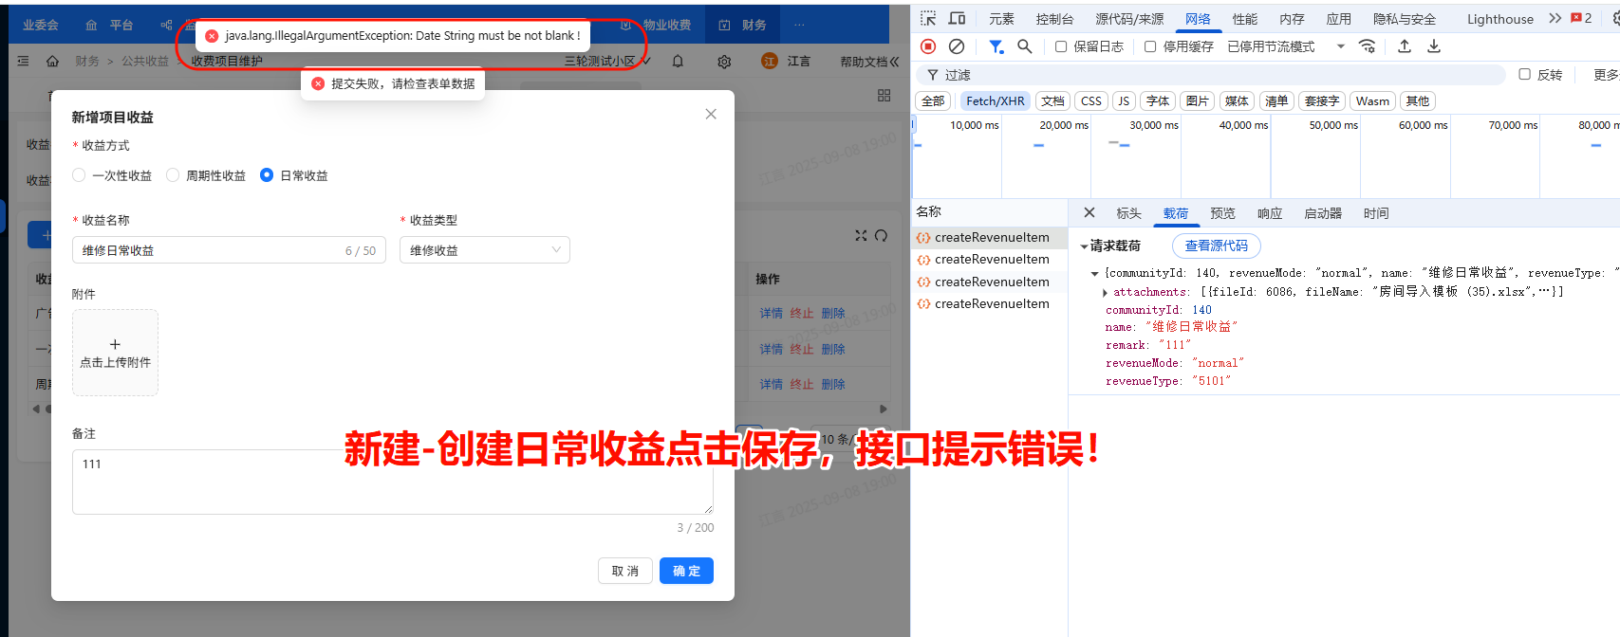Select first createRevenueItem request
This screenshot has width=1620, height=637.
point(989,237)
